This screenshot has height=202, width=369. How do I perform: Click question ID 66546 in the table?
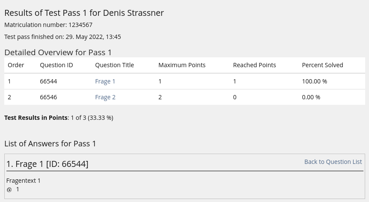click(48, 97)
